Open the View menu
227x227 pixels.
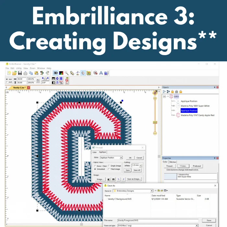[x=26, y=68]
